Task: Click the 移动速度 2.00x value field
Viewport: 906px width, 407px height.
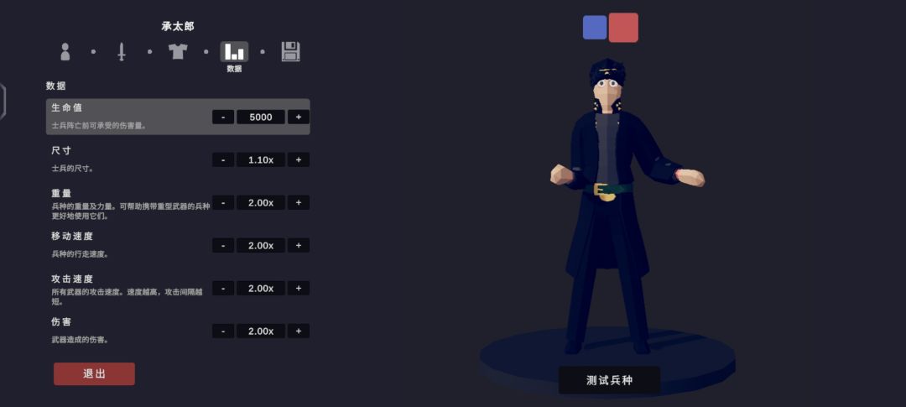Action: coord(261,245)
